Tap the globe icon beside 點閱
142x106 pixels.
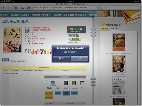click(26, 50)
